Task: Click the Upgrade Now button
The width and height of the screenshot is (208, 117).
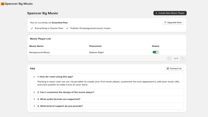Action: tap(173, 23)
